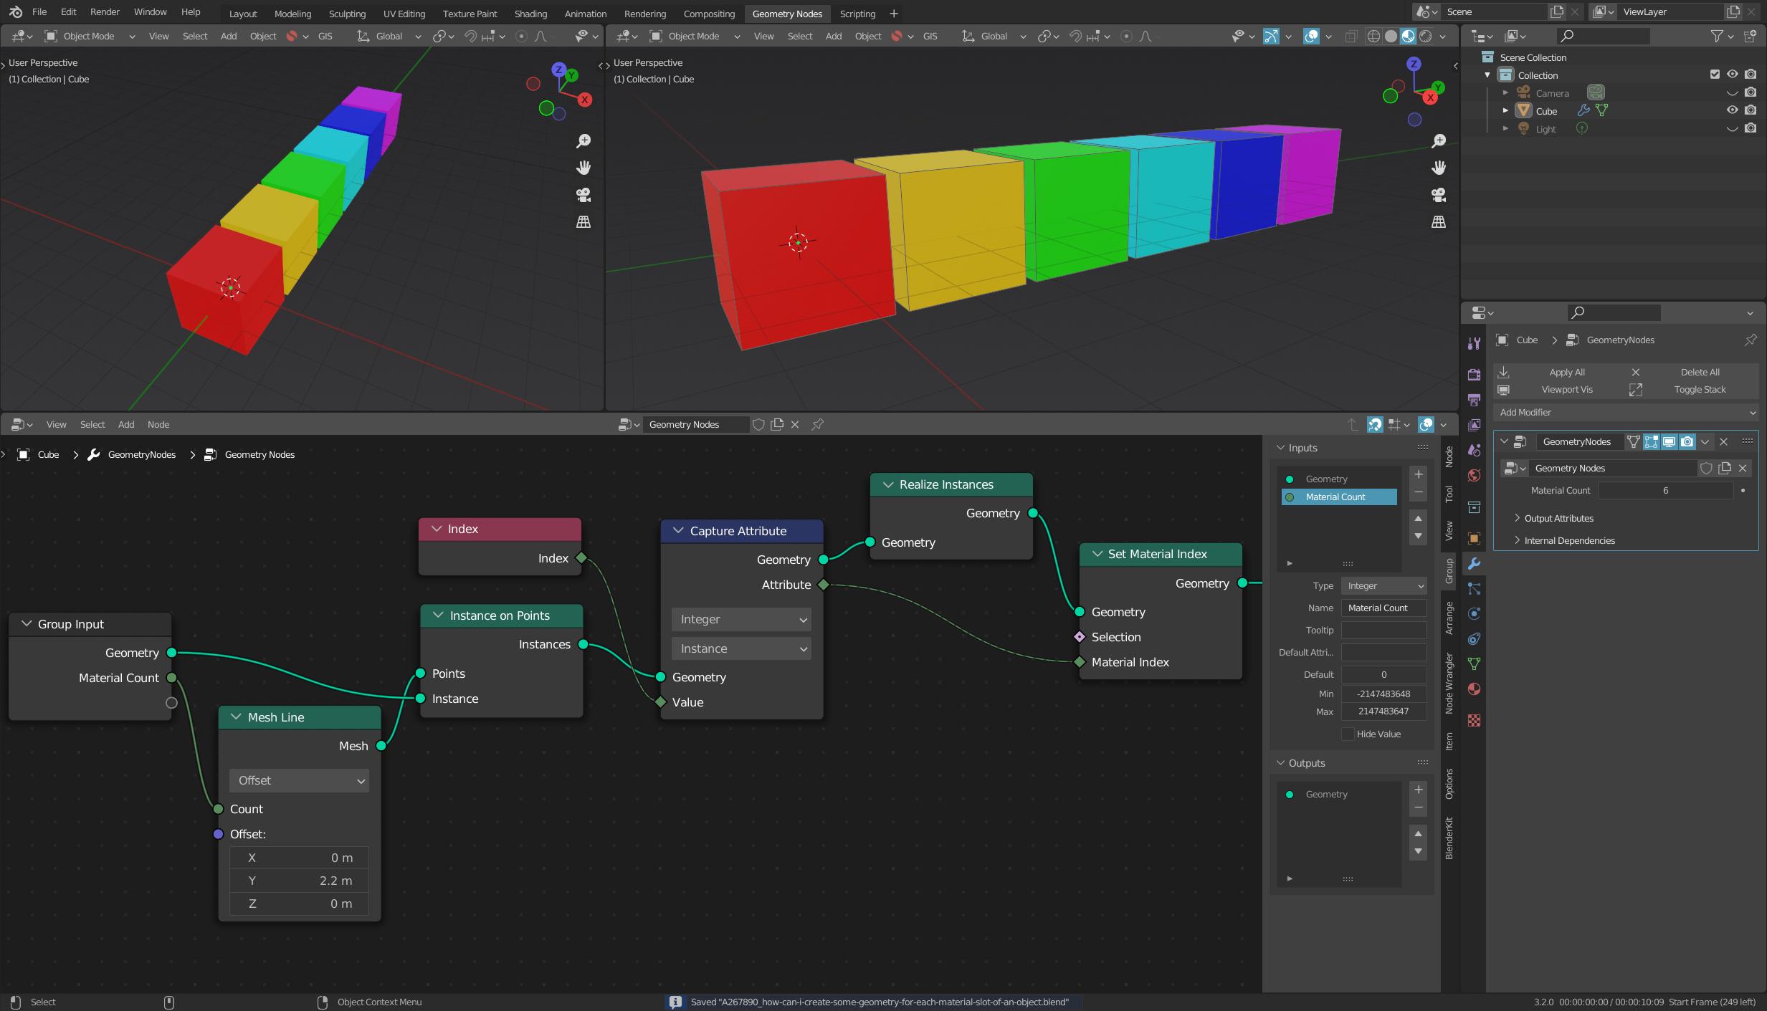This screenshot has height=1011, width=1767.
Task: Click socket Default value field
Action: [x=1383, y=674]
